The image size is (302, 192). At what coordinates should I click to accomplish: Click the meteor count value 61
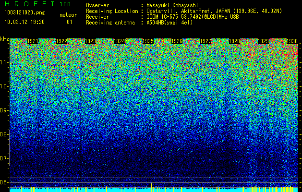tap(69, 22)
